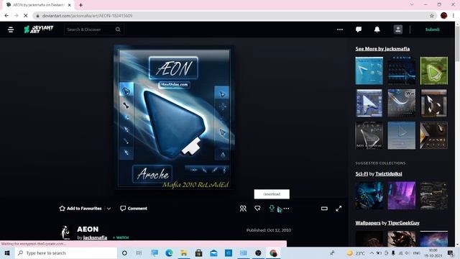Open the dark blue Azenis thumbnail
The width and height of the screenshot is (460, 259).
tap(401, 71)
